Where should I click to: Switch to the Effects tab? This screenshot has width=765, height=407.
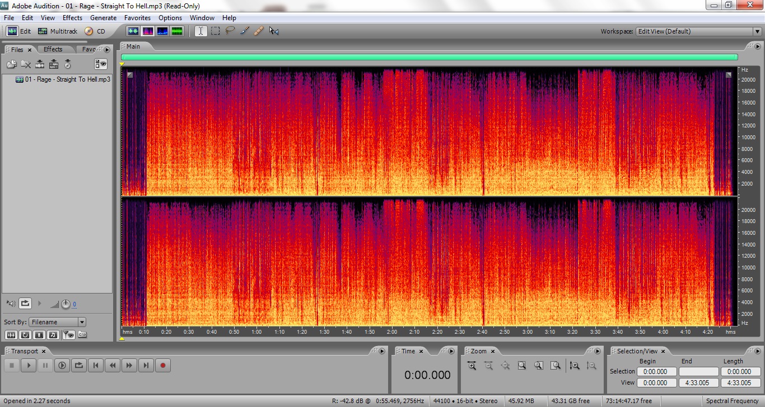pos(53,49)
